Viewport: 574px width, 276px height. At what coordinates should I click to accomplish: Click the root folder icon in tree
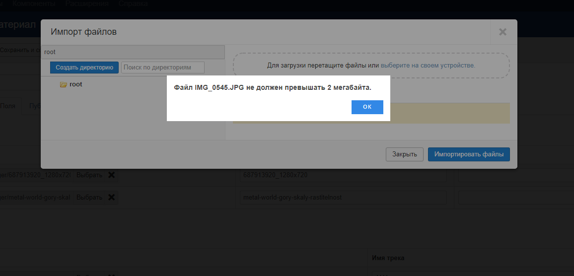[63, 85]
